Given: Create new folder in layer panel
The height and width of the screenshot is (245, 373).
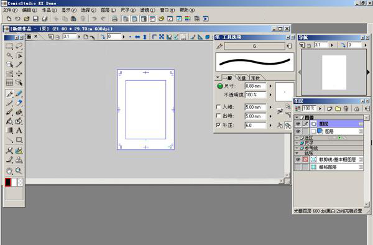Looking at the screenshot, I should (x=338, y=109).
